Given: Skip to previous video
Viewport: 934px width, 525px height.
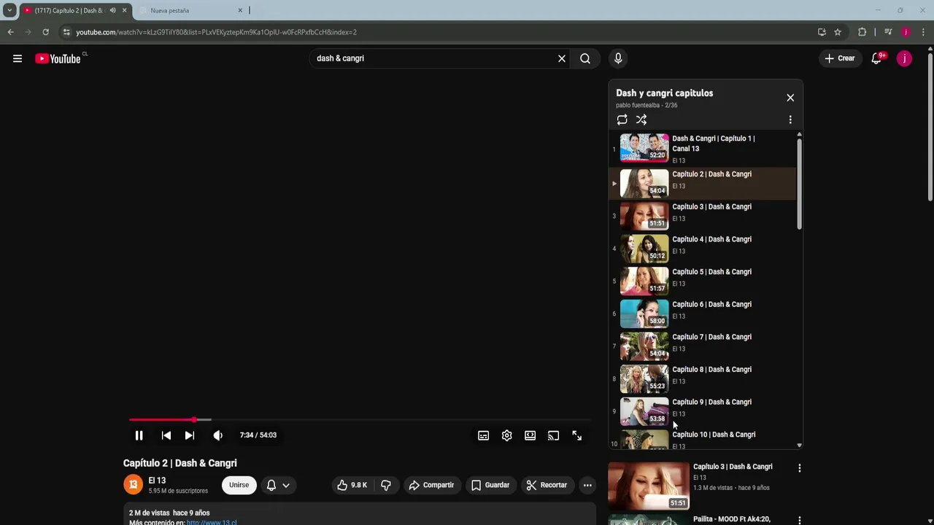Looking at the screenshot, I should [x=166, y=435].
